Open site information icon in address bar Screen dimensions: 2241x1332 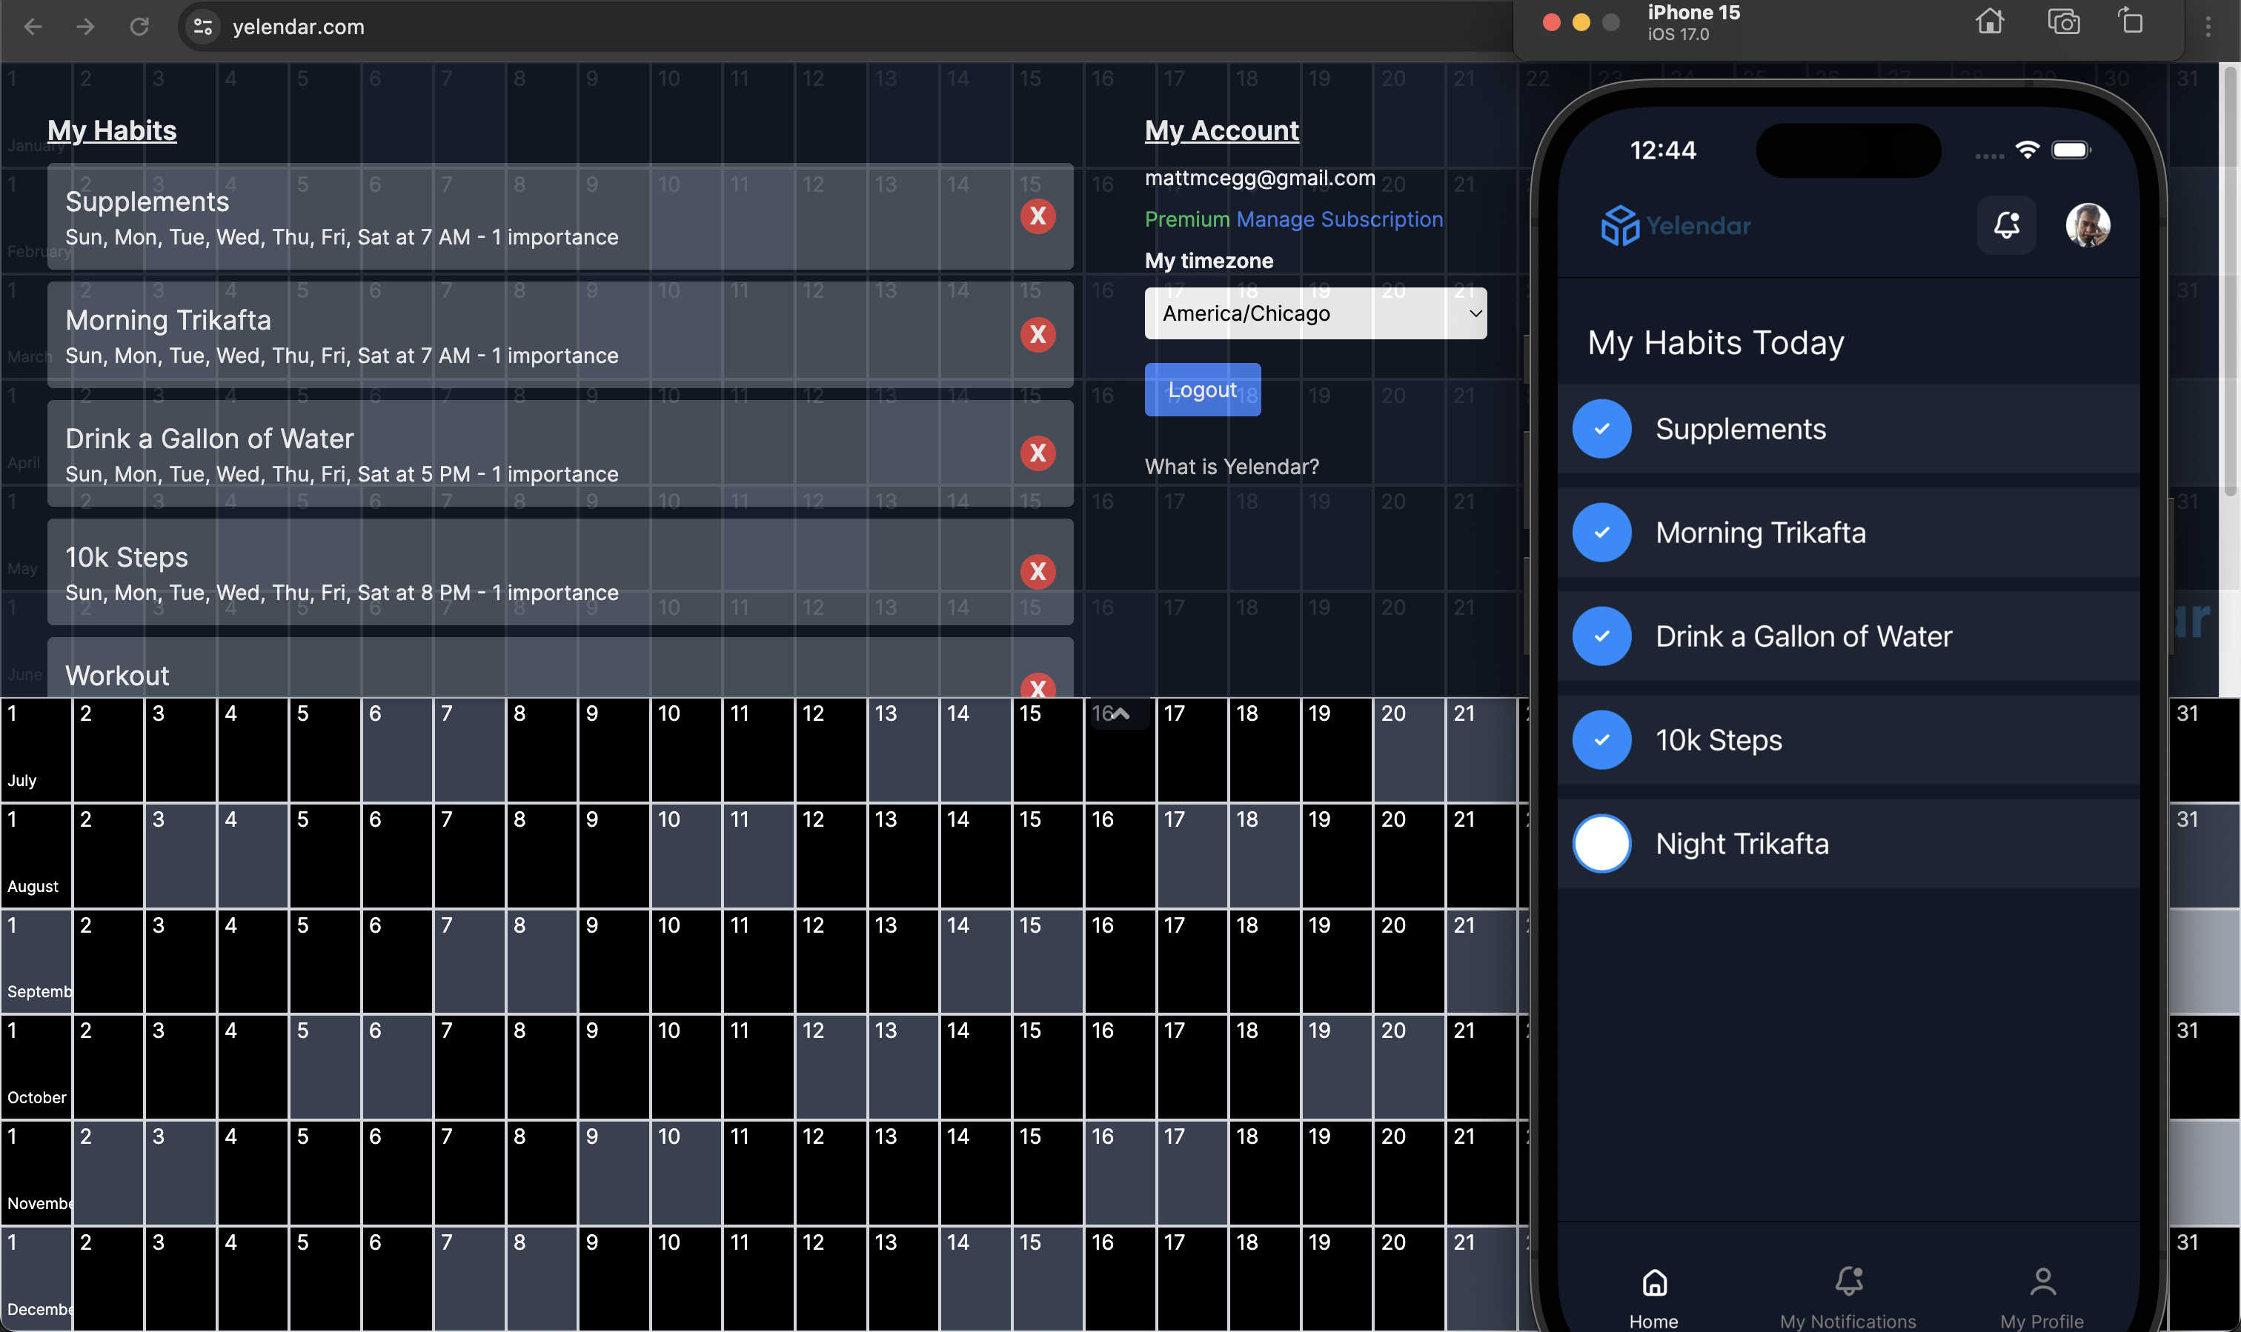(x=203, y=27)
